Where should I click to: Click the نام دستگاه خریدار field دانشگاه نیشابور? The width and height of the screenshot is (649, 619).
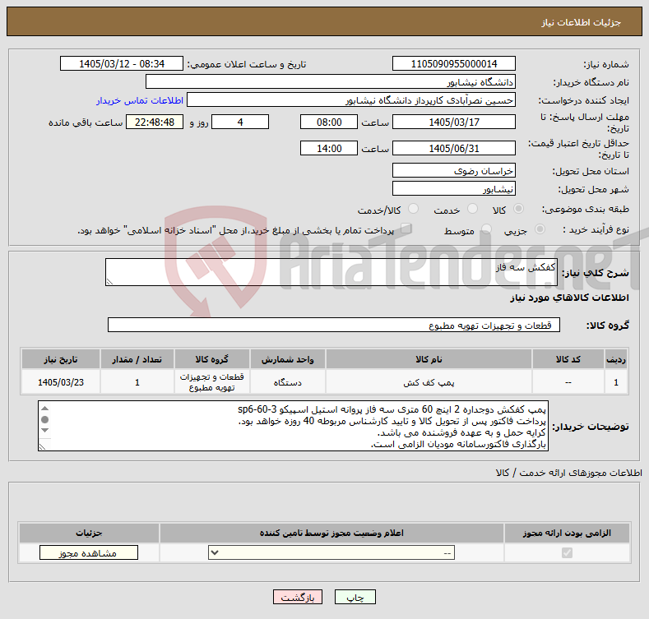click(x=331, y=82)
